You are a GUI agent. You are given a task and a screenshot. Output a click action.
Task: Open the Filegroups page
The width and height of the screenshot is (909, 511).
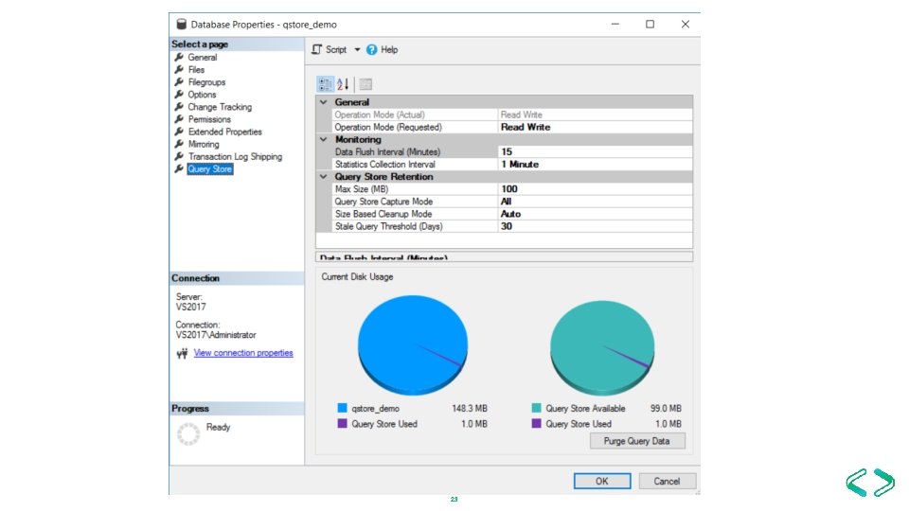tap(206, 82)
